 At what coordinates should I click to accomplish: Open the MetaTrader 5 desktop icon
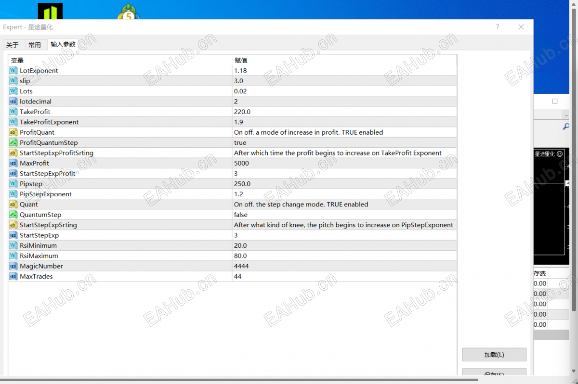point(129,12)
